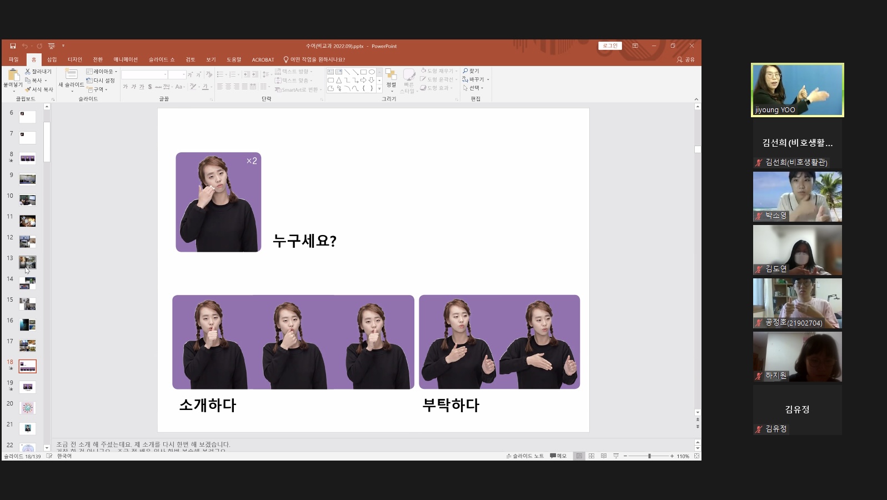Collapse the ribbon with the chevron arrow
887x500 pixels.
tap(696, 99)
